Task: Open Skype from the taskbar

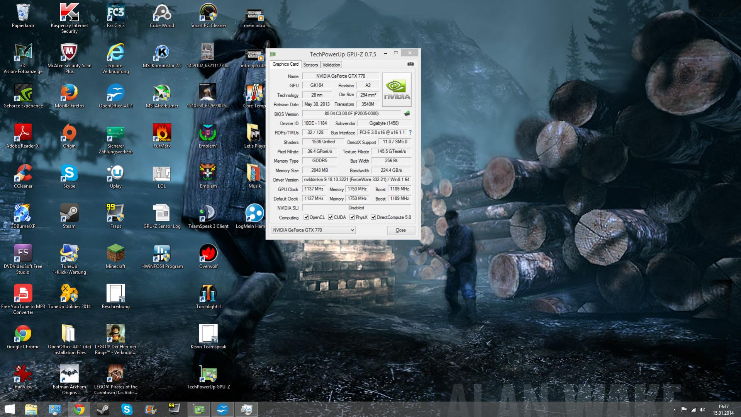Action: (x=127, y=409)
